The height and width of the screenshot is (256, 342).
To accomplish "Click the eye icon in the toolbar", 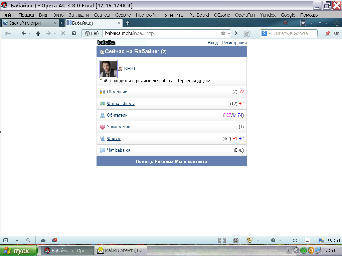I will [x=336, y=33].
